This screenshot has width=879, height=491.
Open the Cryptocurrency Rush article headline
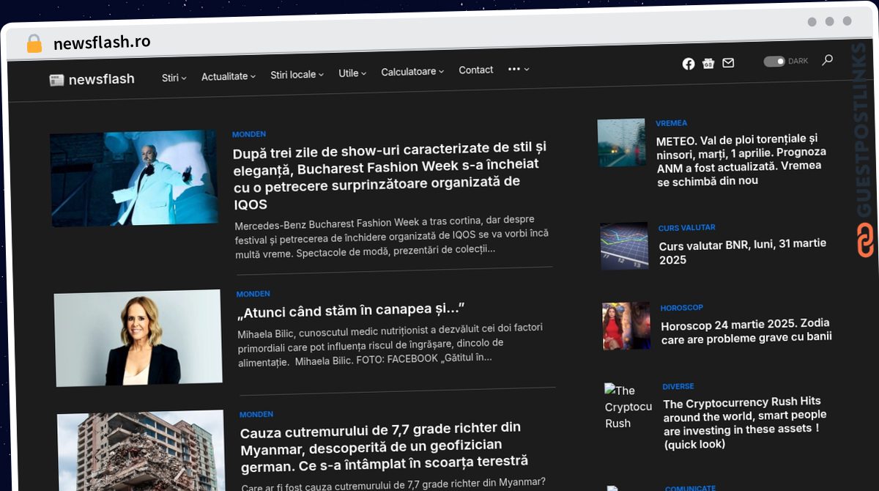point(744,423)
